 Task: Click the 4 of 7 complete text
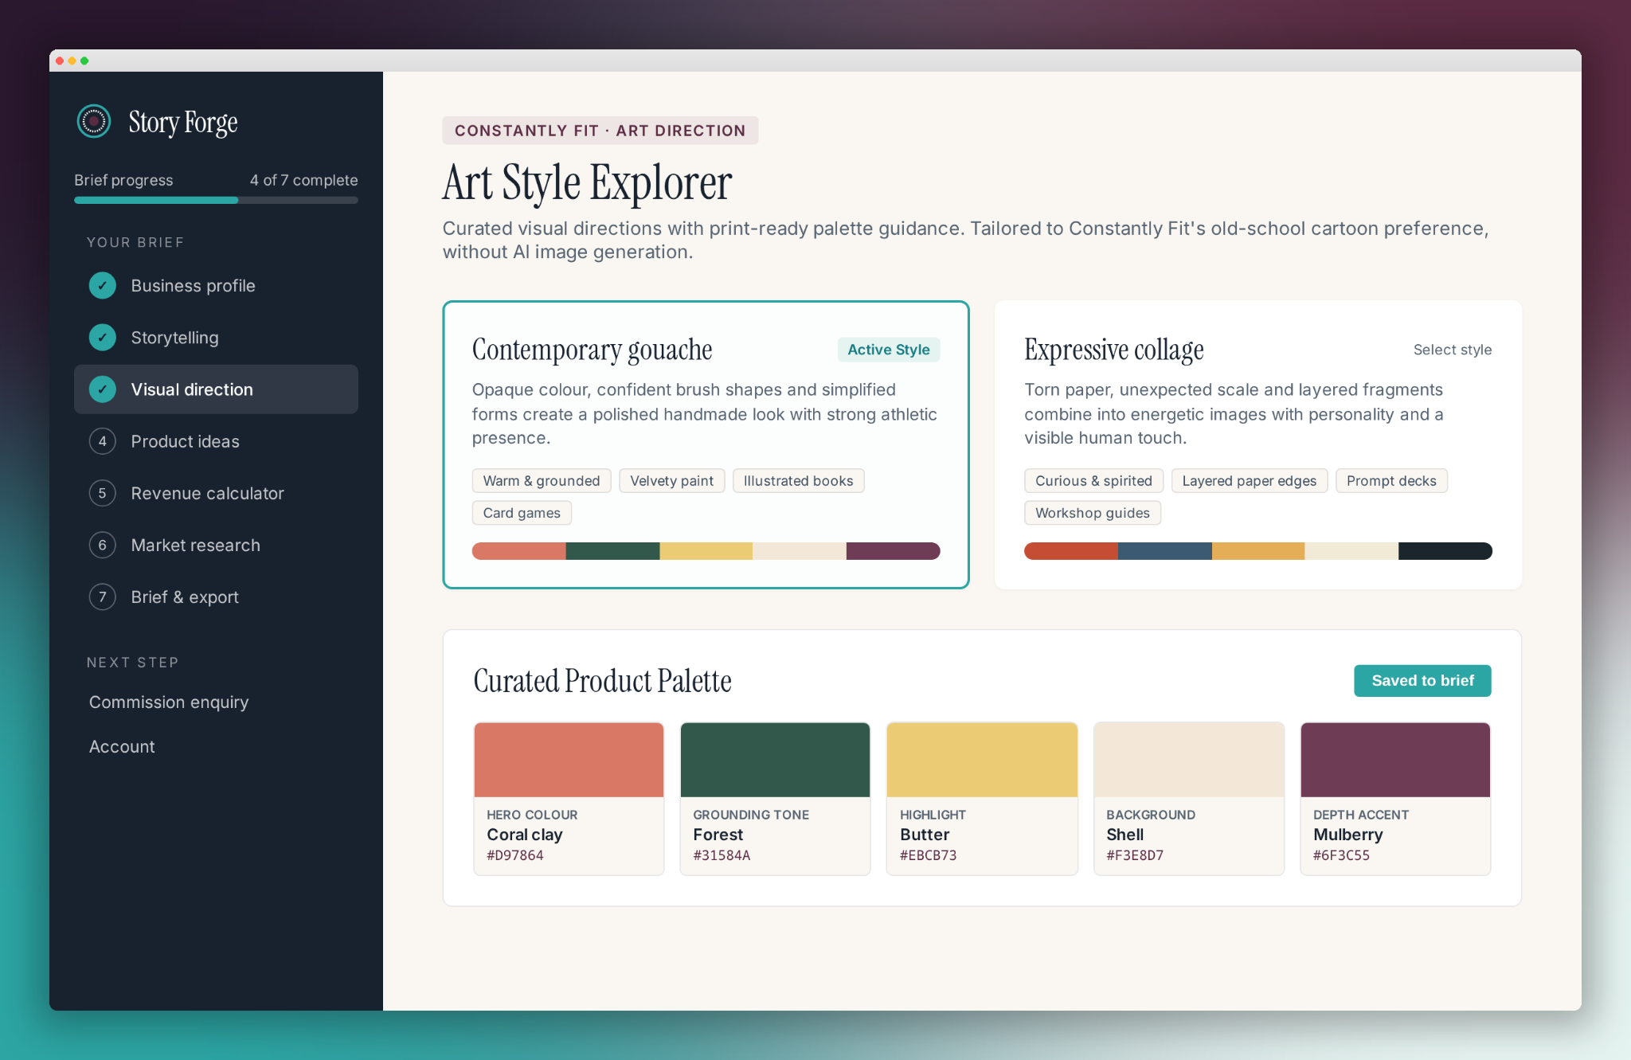click(x=303, y=180)
